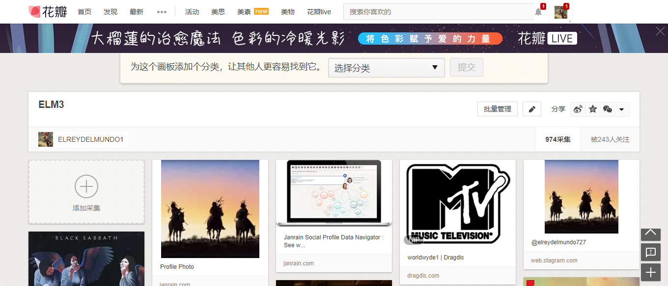
Task: Share board via star Qzone icon
Action: (x=593, y=109)
